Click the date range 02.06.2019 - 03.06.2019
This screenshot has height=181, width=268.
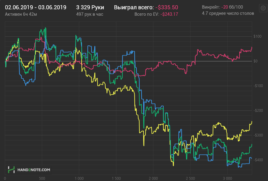coord(36,8)
